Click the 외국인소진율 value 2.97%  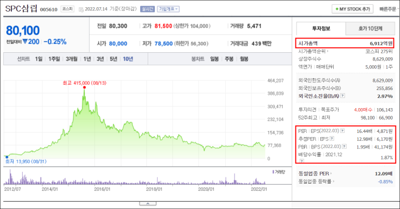pos(385,96)
